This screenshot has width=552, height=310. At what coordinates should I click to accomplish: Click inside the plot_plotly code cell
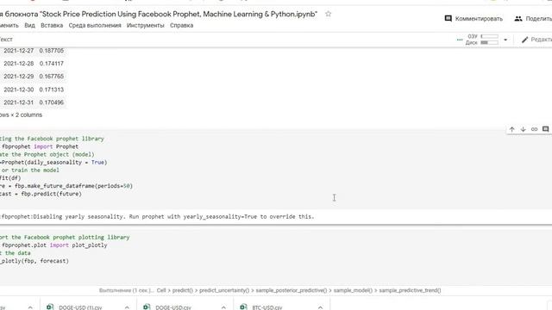[x=276, y=257]
